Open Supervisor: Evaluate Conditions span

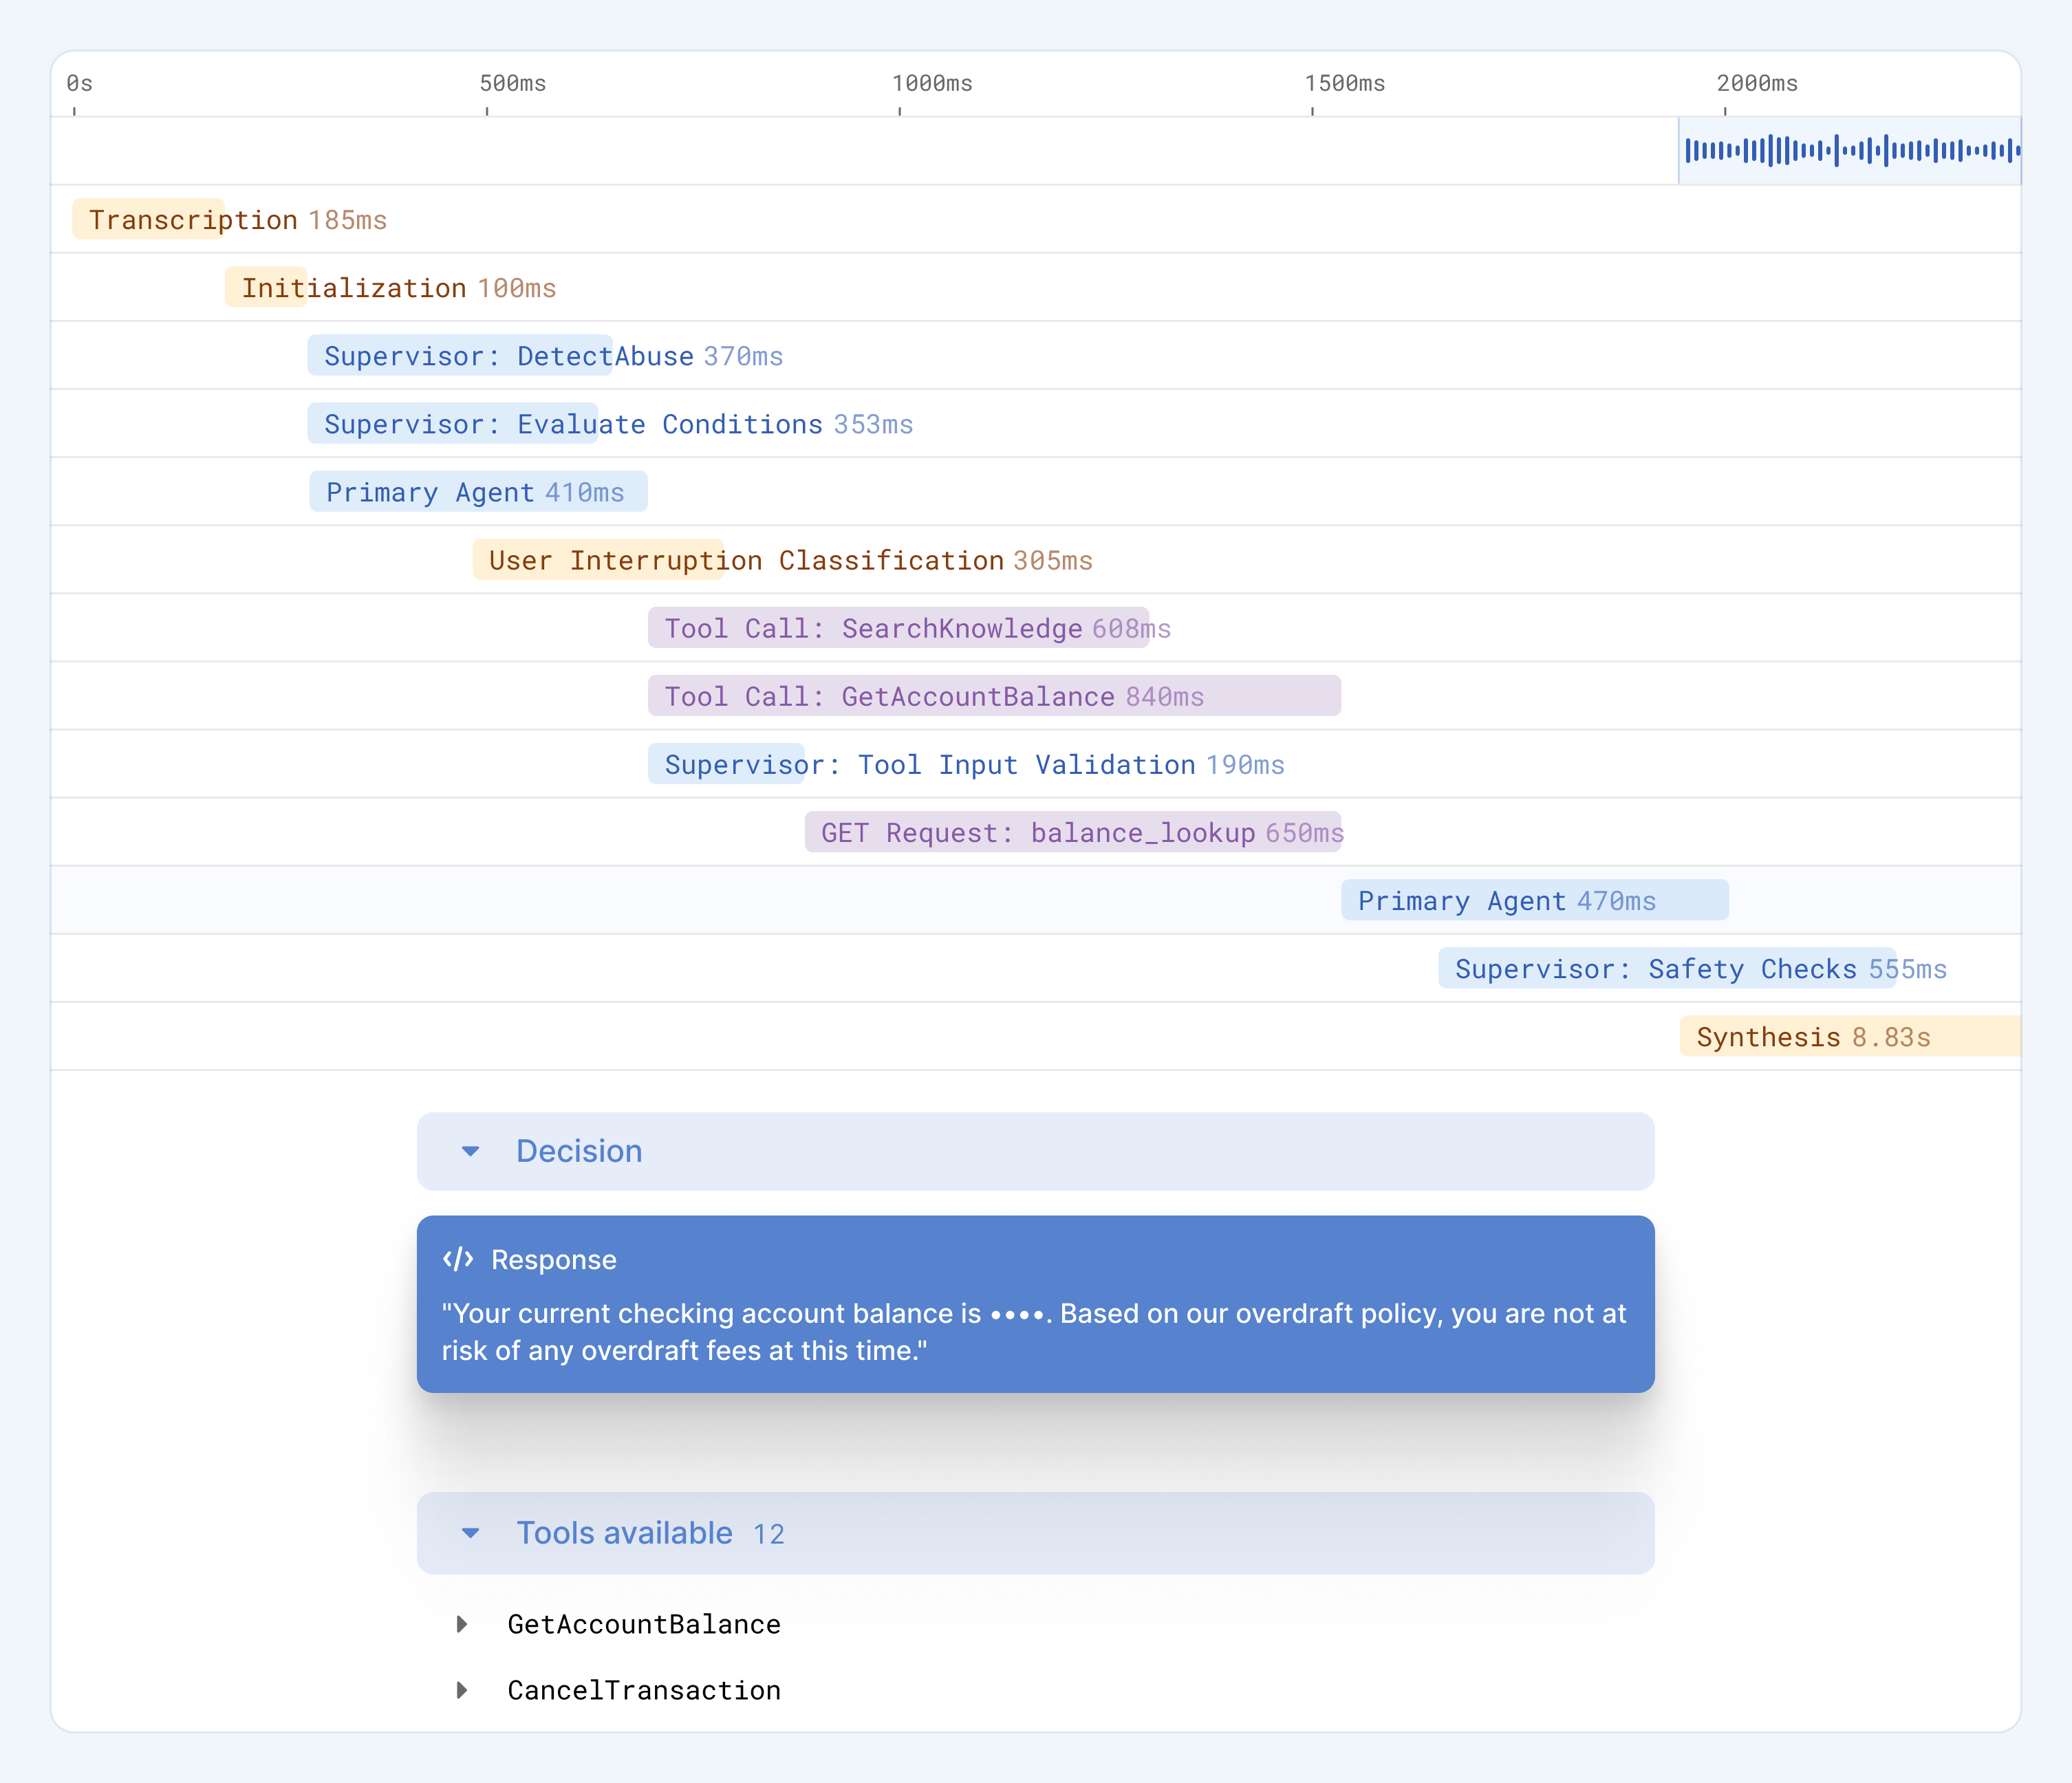pyautogui.click(x=452, y=423)
